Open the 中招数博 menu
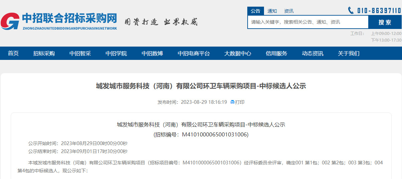Viewport: 402px width, 179px height. point(152,53)
